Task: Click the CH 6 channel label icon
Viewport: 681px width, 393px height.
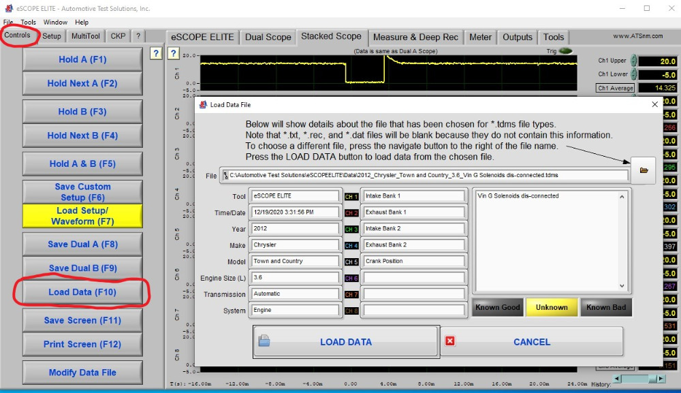Action: [351, 279]
